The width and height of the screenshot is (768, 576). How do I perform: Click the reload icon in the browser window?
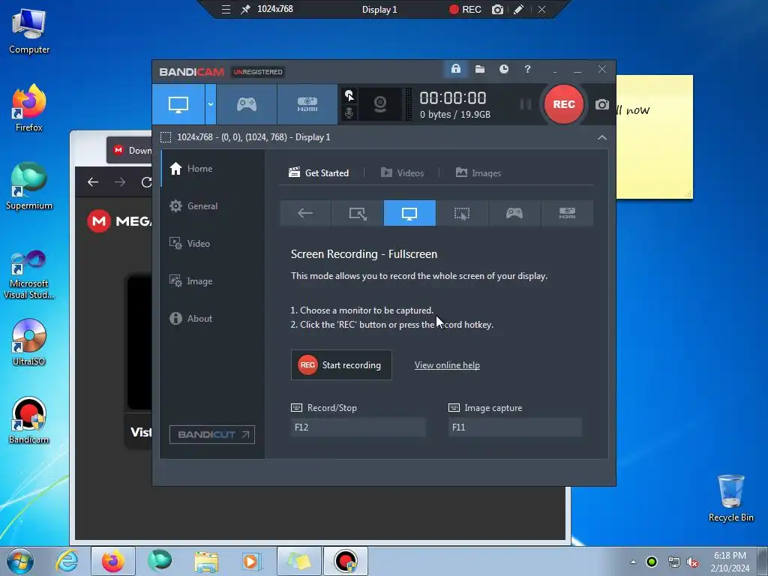146,182
